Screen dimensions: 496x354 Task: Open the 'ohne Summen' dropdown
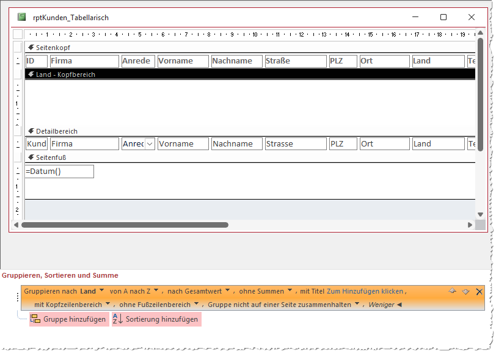click(290, 292)
